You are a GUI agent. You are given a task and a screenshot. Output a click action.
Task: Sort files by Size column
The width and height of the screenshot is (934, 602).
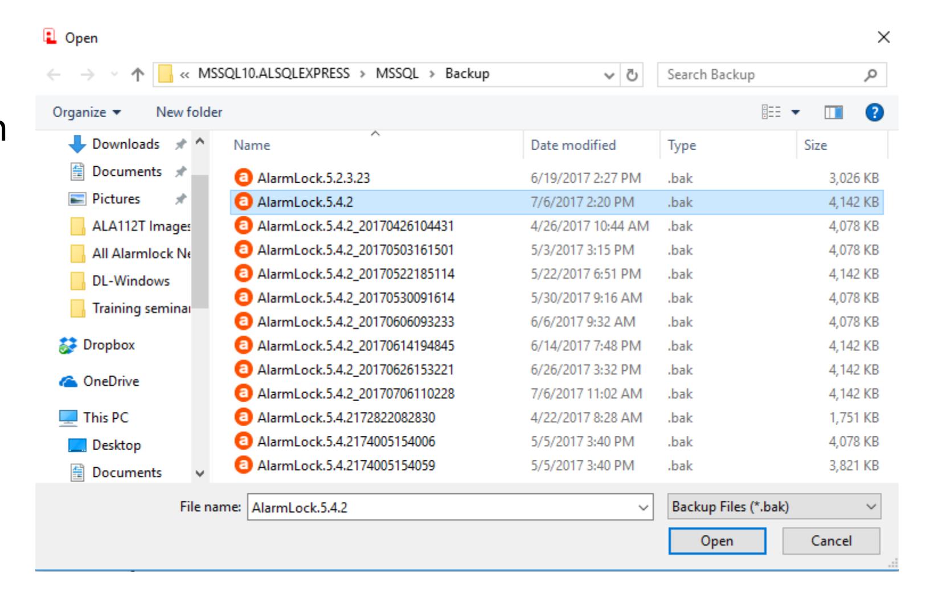[815, 145]
